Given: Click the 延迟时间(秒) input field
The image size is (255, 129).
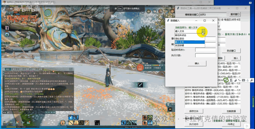Looking at the screenshot, I should (205, 50).
